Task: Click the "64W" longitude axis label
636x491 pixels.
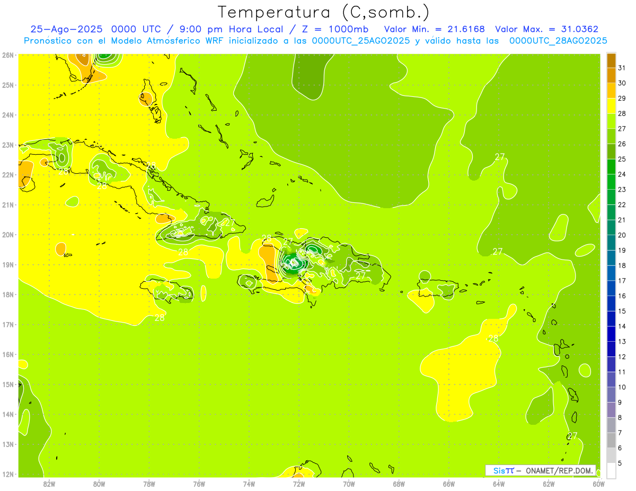Action: (x=499, y=484)
